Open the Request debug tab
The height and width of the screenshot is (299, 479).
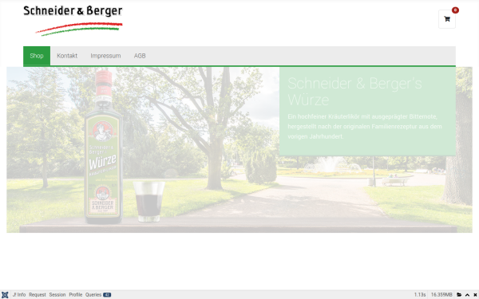point(38,295)
